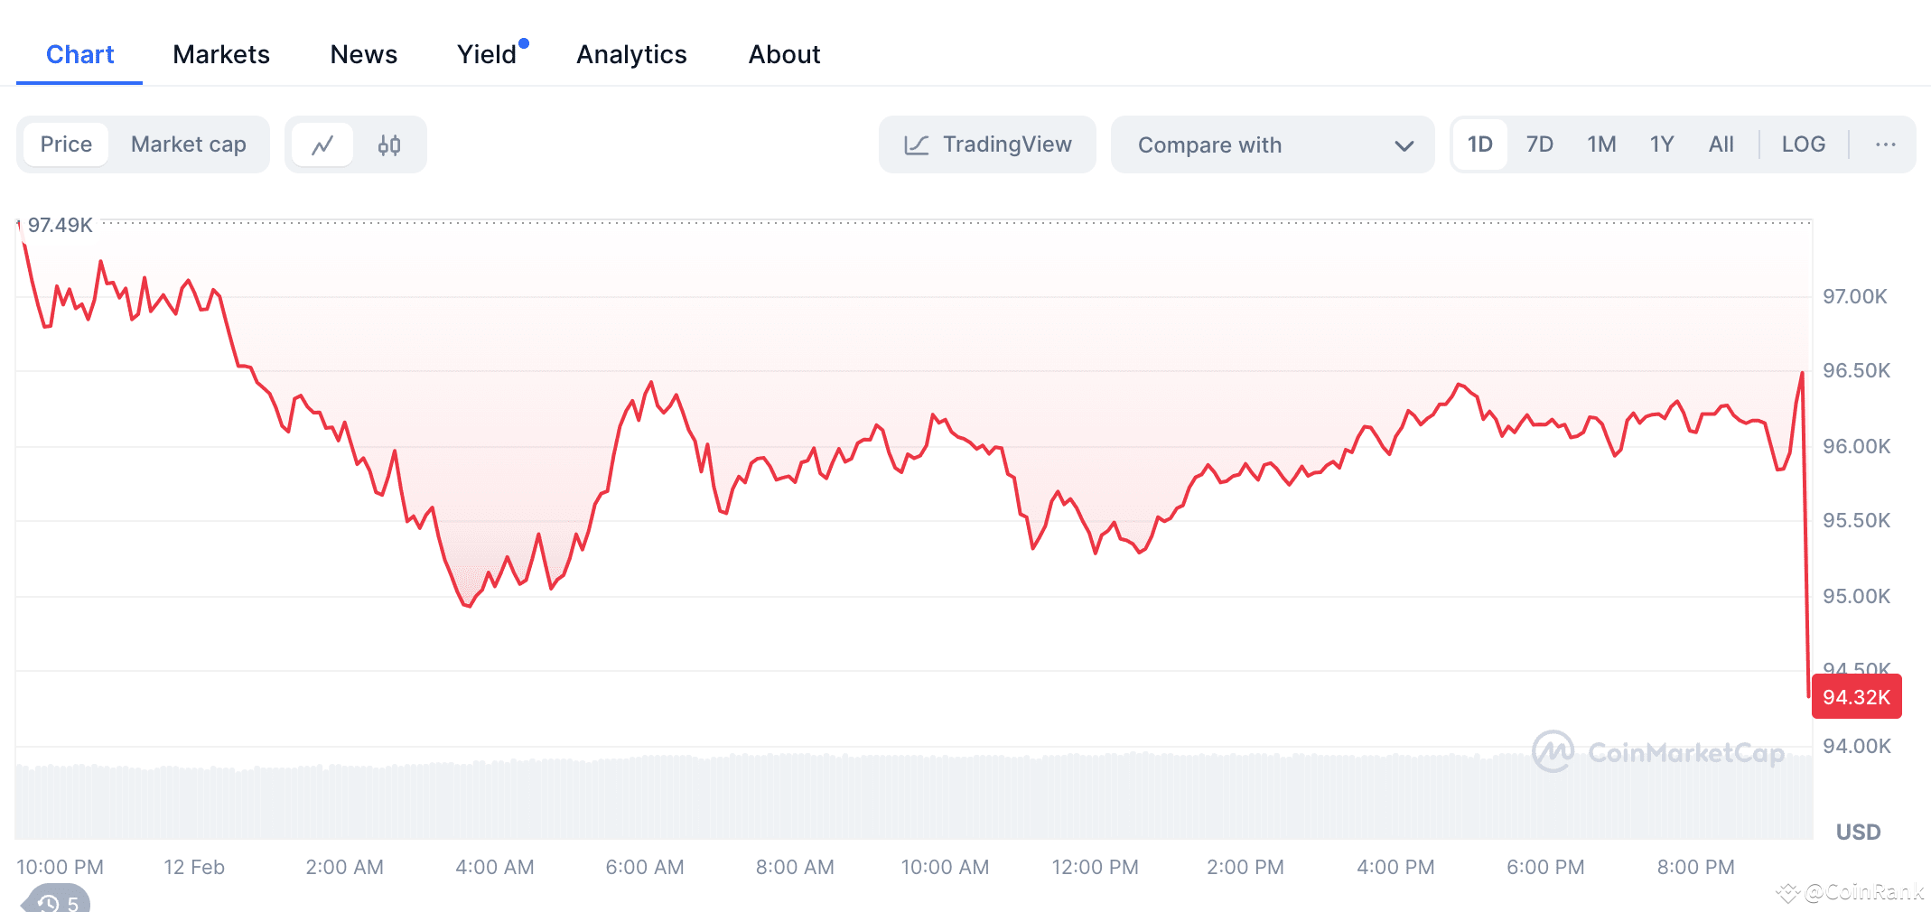
Task: Switch to the Markets tab
Action: [x=220, y=54]
